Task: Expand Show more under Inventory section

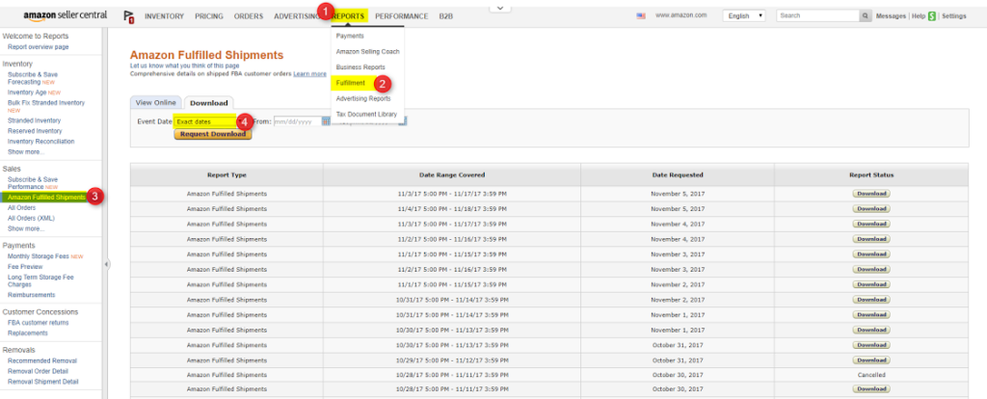Action: tap(26, 151)
